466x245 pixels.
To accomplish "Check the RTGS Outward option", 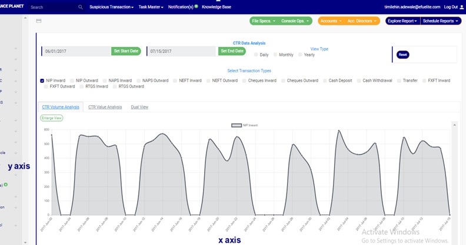I will 115,86.
